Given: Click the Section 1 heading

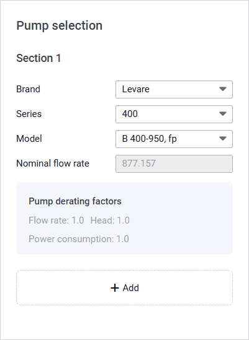Looking at the screenshot, I should coord(38,58).
